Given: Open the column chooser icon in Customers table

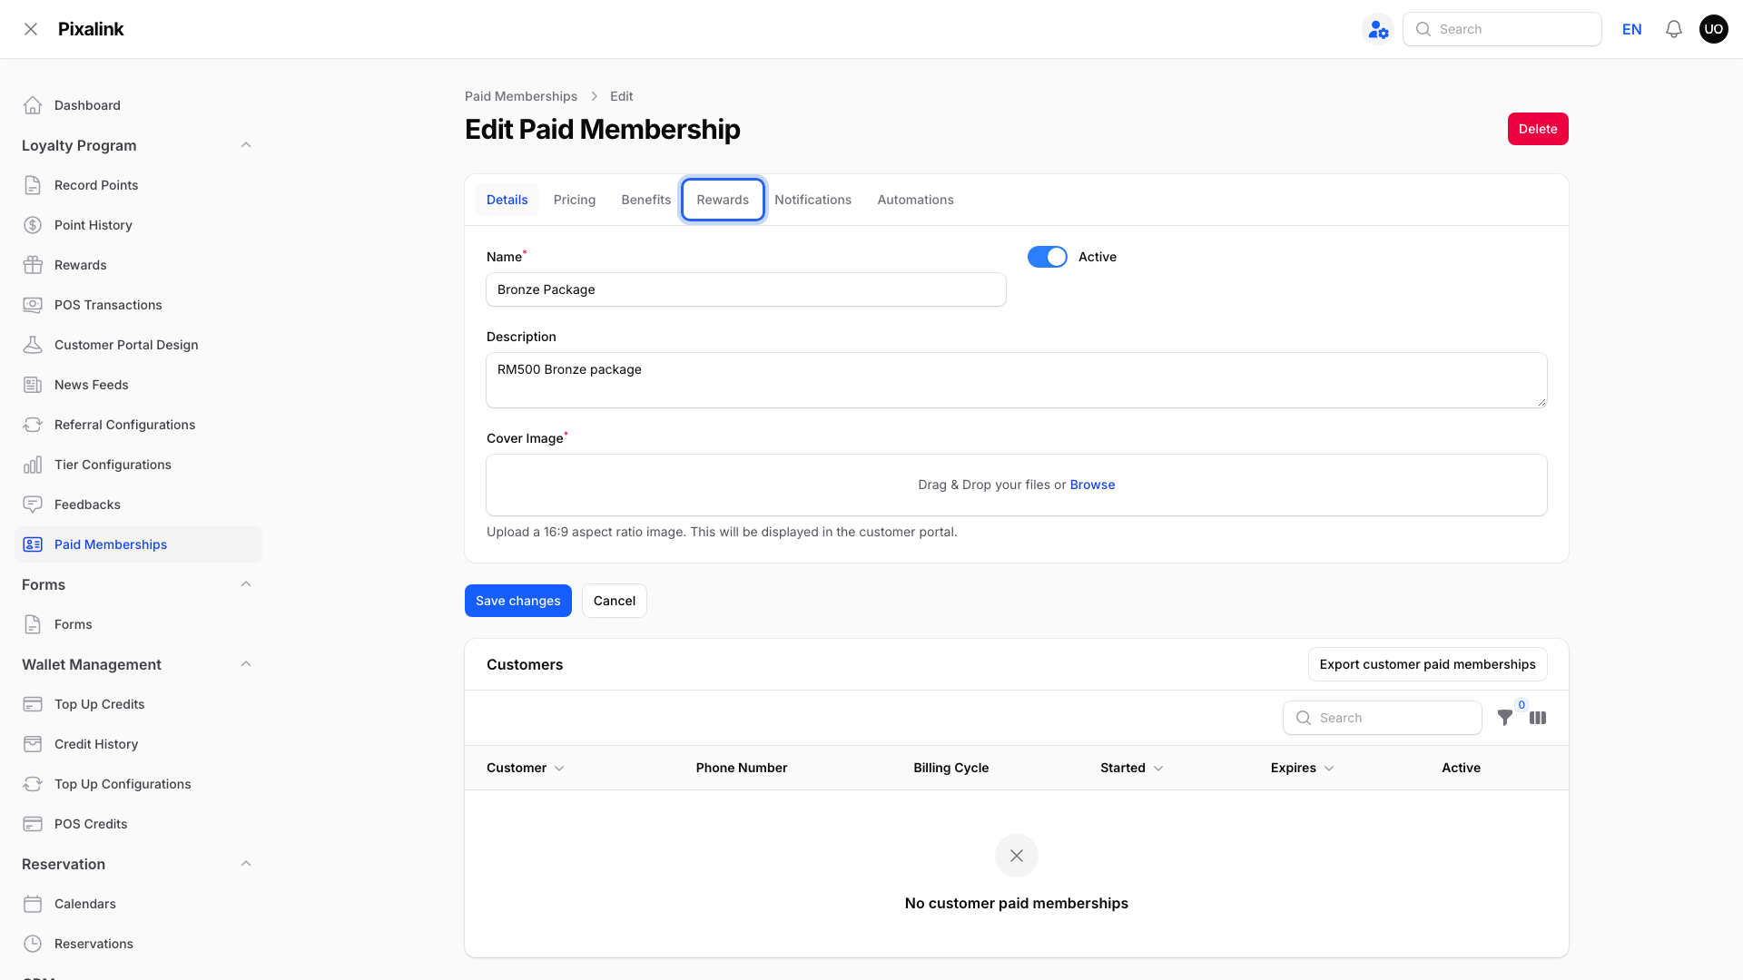Looking at the screenshot, I should (1538, 718).
